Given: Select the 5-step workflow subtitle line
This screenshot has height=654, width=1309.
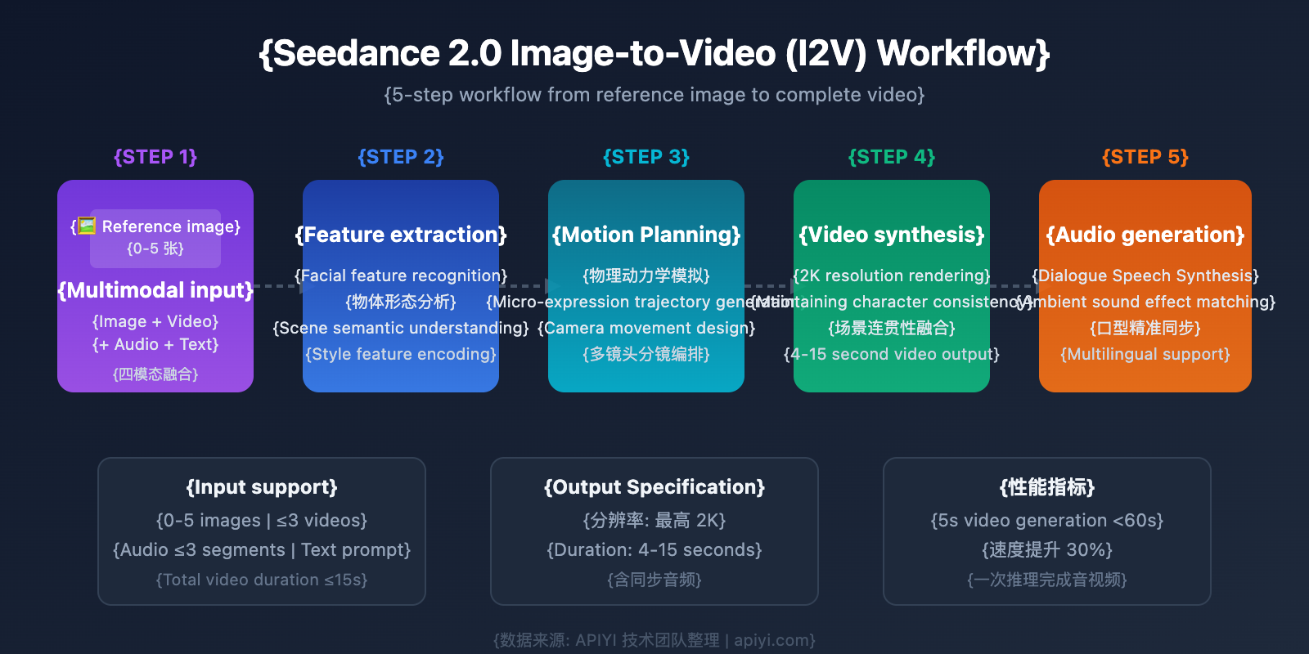Looking at the screenshot, I should tap(654, 95).
